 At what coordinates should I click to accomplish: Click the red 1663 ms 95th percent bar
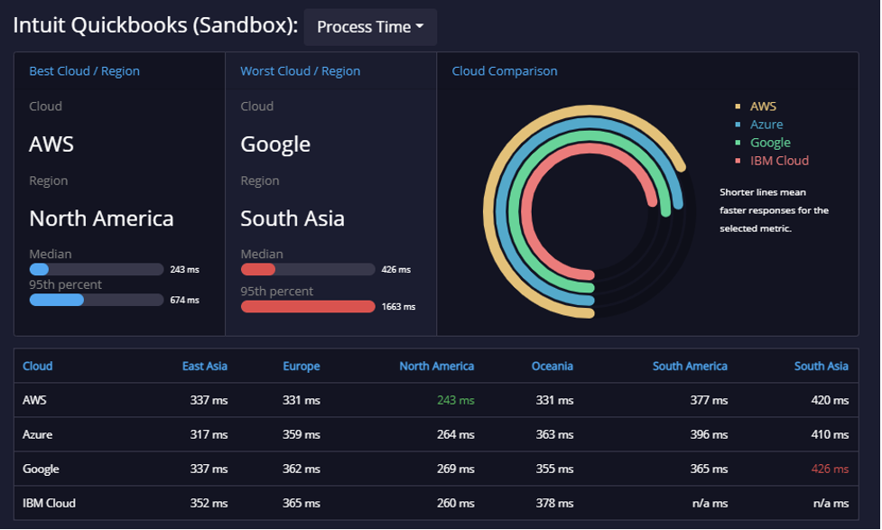click(308, 307)
